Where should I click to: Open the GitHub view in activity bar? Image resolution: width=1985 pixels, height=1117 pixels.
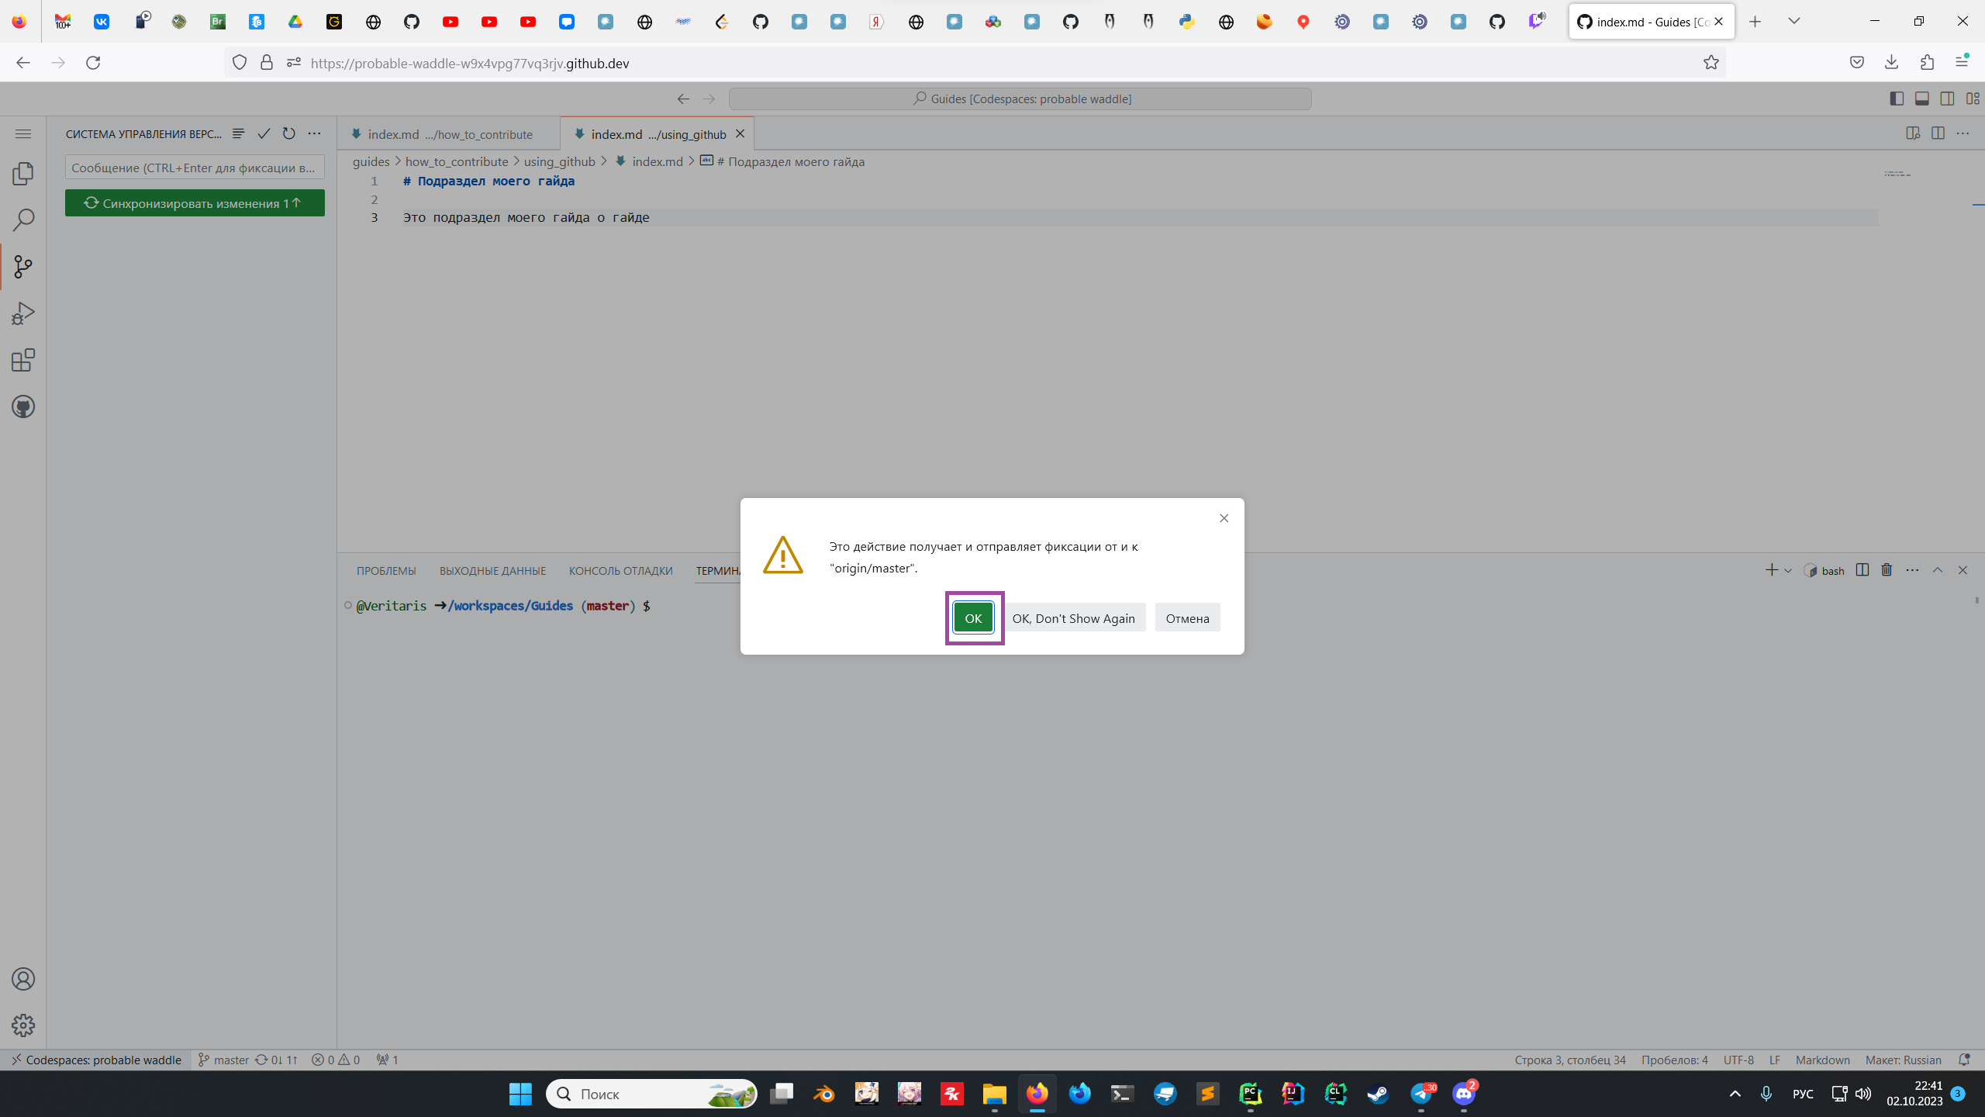pyautogui.click(x=23, y=406)
